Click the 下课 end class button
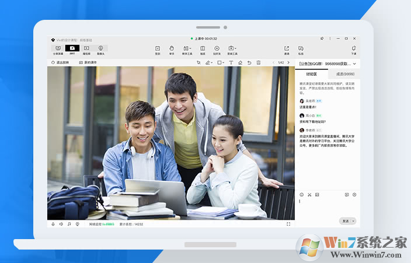Viewport: 411px width, 263px height. 354,50
